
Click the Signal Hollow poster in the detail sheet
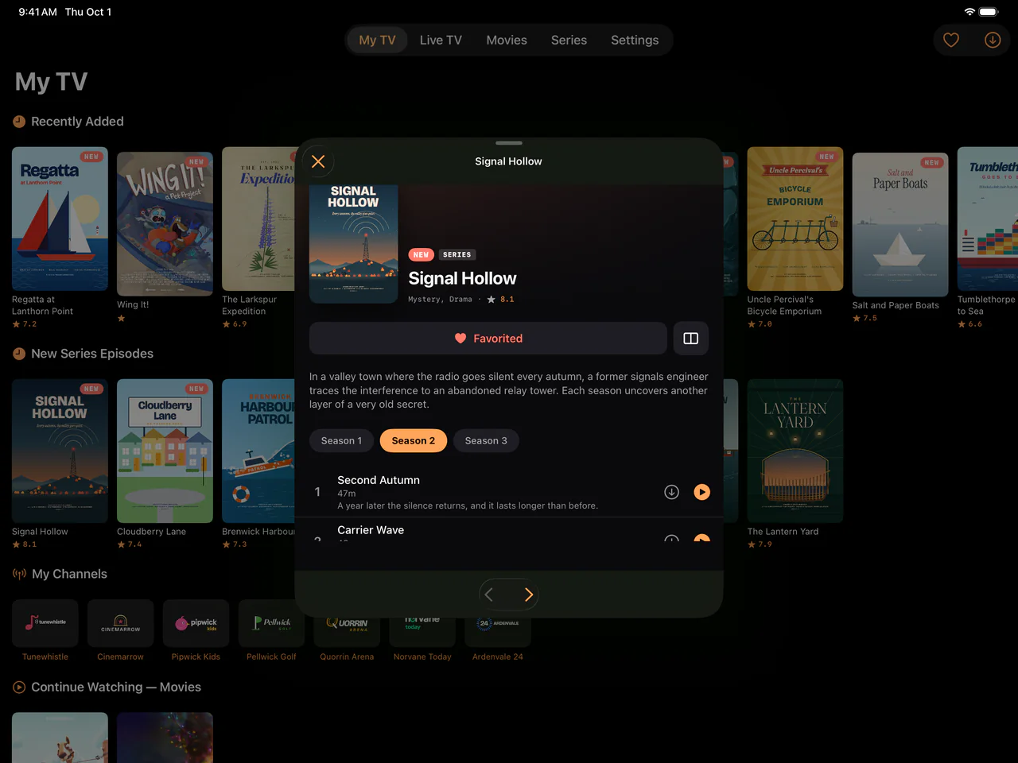click(x=354, y=244)
